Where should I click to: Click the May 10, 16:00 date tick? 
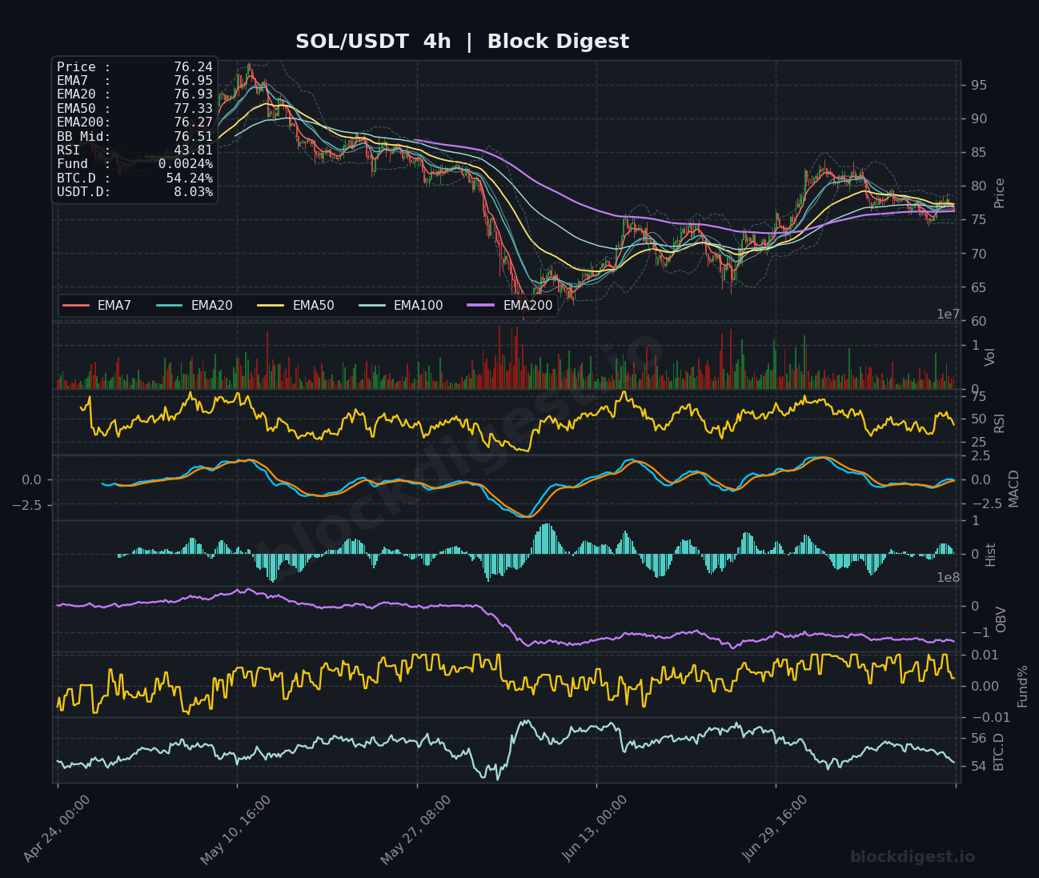(235, 831)
